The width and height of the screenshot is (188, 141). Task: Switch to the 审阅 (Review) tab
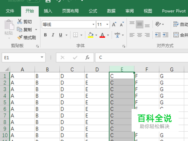(x=130, y=11)
